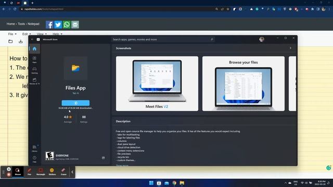Open Chrome from the taskbar
This screenshot has width=333, height=187.
(174, 183)
